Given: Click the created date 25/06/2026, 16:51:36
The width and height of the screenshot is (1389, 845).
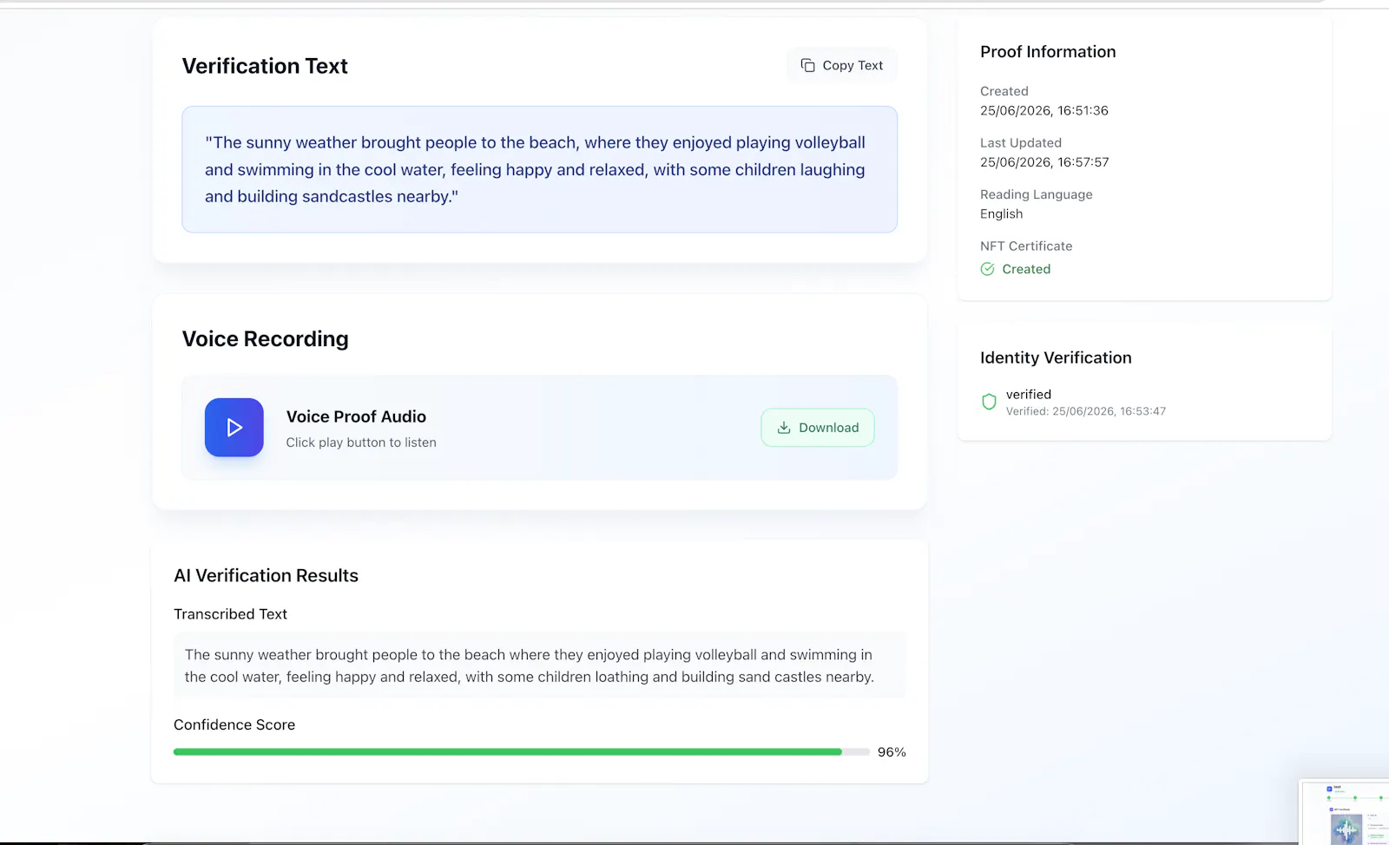Looking at the screenshot, I should 1044,110.
